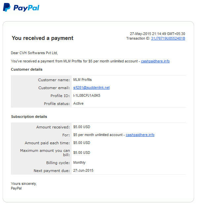Click customer email sfi281@suddenlink.net
200x207 pixels.
91,88
